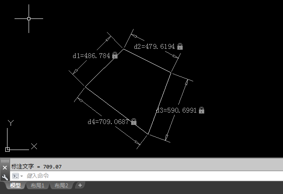Switch to the 模型 tab

[15, 185]
